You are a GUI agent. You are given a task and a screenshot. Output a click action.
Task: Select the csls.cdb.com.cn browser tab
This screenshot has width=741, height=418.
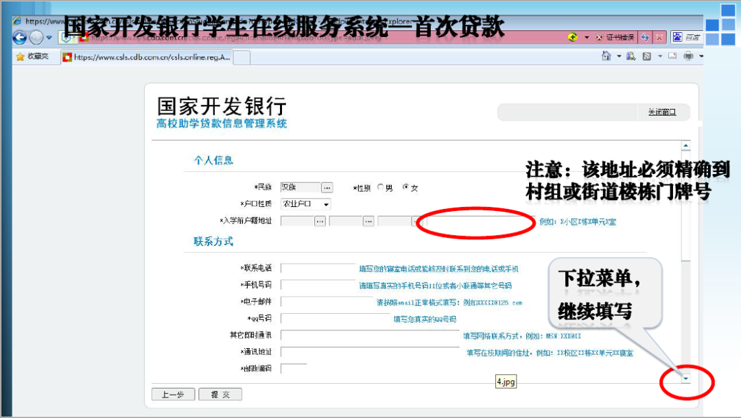tap(147, 57)
